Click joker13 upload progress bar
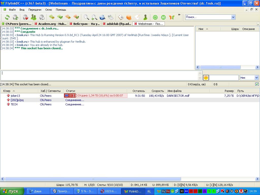 pos(95,96)
